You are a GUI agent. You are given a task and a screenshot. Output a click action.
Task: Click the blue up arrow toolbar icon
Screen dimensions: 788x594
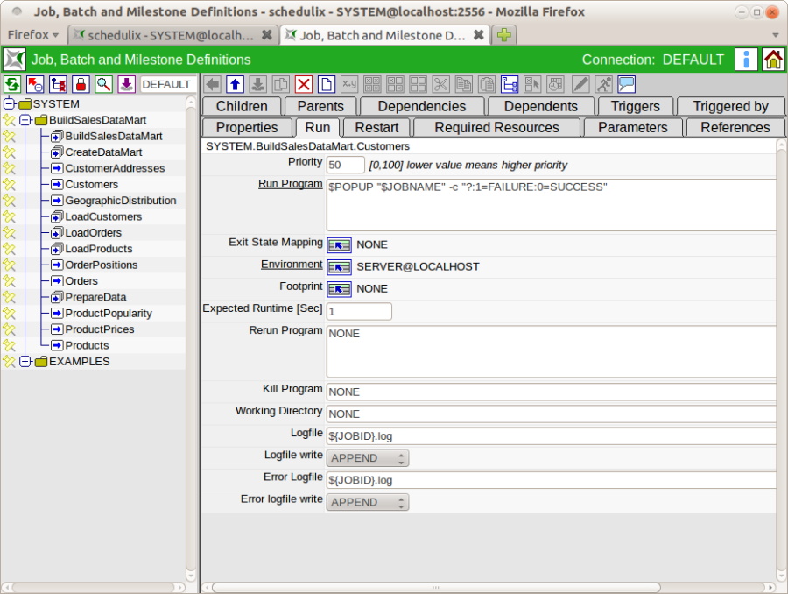[x=235, y=84]
